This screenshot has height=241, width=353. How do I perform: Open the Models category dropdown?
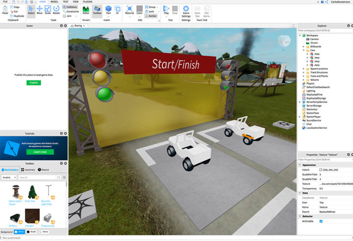click(x=9, y=177)
